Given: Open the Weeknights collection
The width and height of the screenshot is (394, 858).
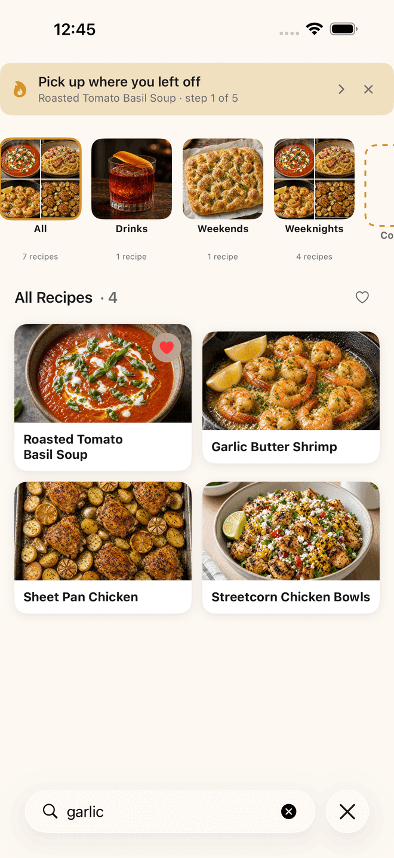Looking at the screenshot, I should click(314, 179).
